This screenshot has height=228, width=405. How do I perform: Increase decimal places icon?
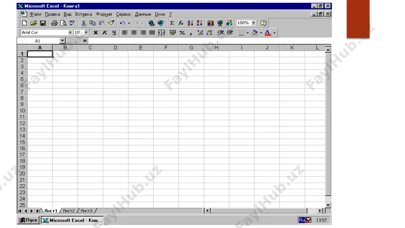[x=200, y=32]
